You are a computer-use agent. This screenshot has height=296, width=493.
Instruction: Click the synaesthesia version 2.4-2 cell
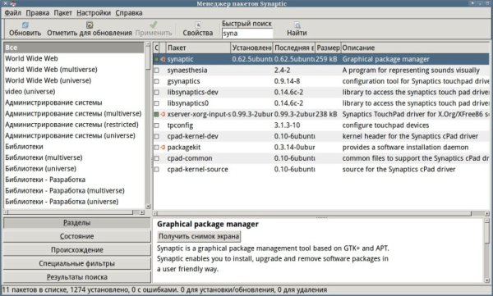[x=282, y=71]
